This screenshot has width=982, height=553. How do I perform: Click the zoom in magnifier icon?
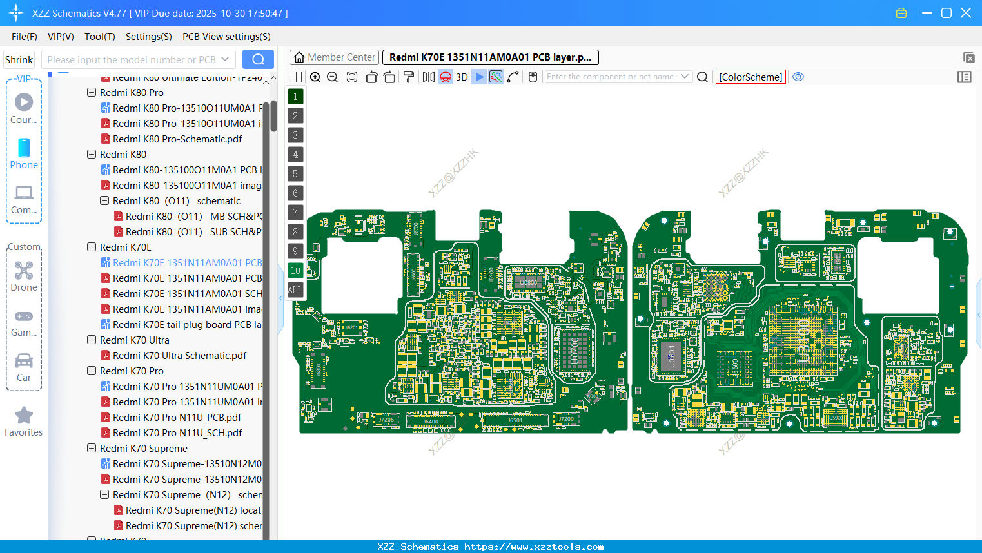(x=315, y=77)
